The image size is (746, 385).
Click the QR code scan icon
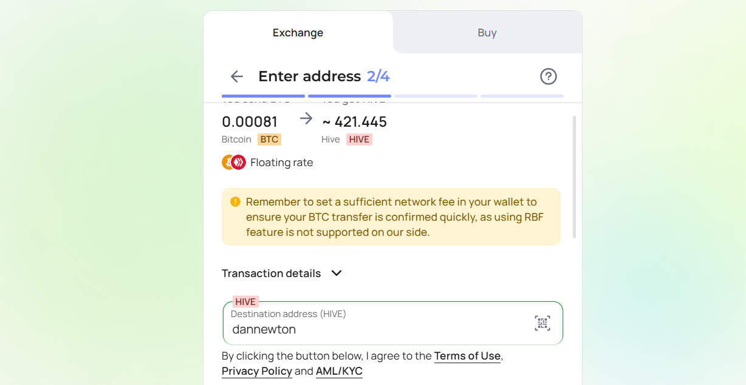tap(542, 323)
